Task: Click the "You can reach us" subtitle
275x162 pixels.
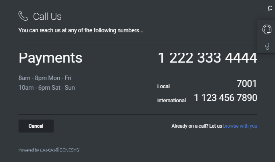Action: click(x=81, y=30)
